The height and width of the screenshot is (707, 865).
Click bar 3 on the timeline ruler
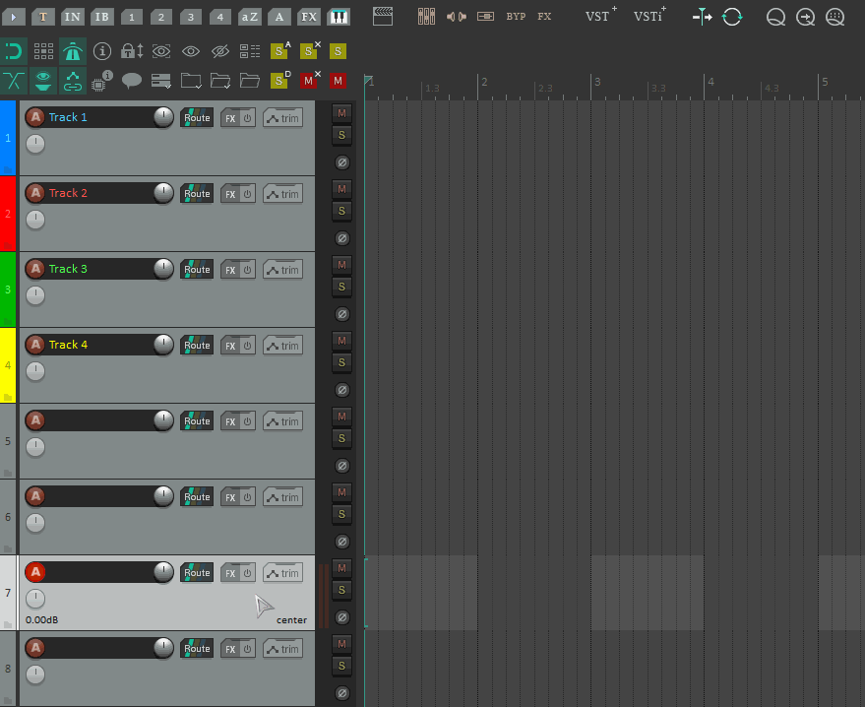[x=597, y=83]
